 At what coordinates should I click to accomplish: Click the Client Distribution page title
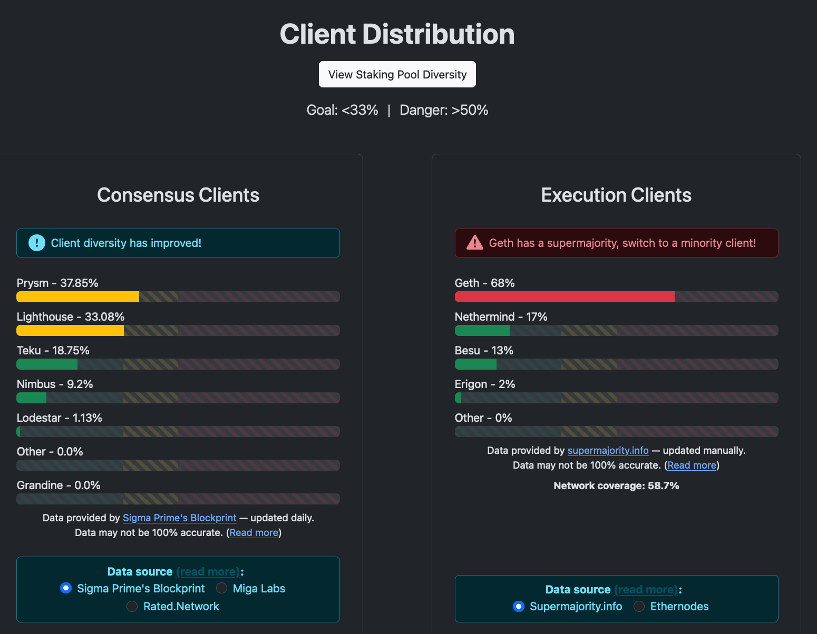tap(397, 34)
